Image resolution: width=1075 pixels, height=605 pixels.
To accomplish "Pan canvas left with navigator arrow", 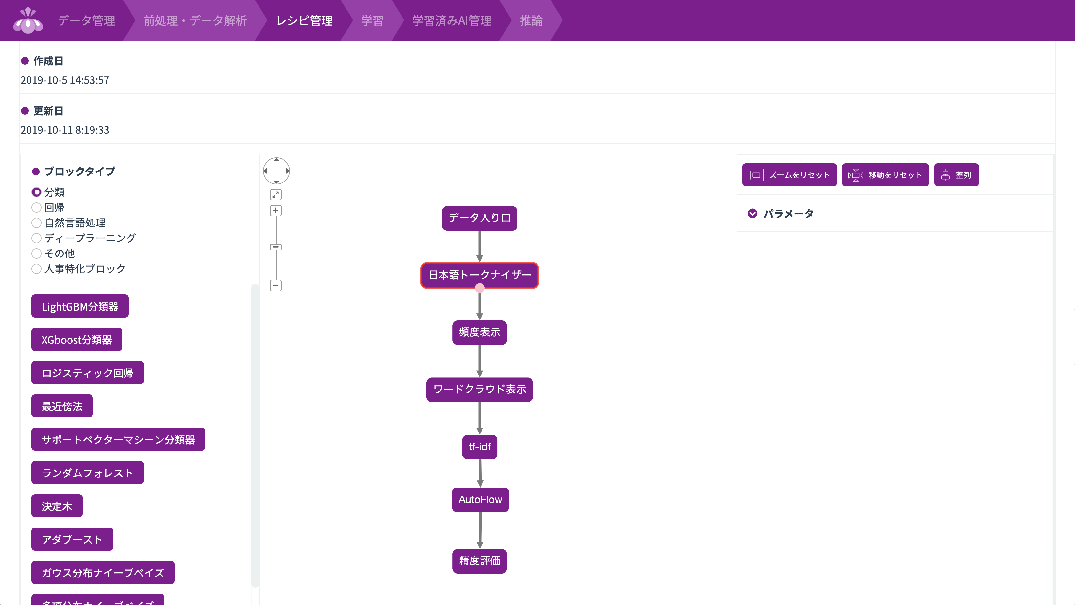I will pyautogui.click(x=266, y=171).
